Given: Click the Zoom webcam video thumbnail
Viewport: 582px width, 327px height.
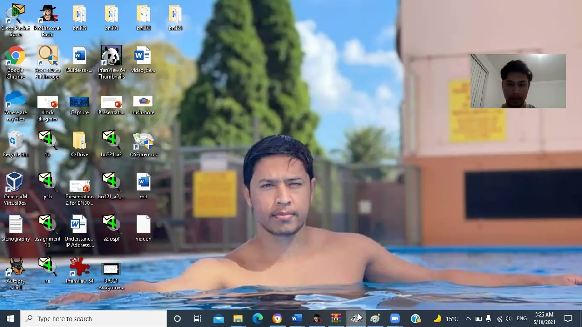Looking at the screenshot, I should pos(518,81).
